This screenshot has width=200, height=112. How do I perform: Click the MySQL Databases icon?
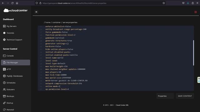tap(4, 76)
